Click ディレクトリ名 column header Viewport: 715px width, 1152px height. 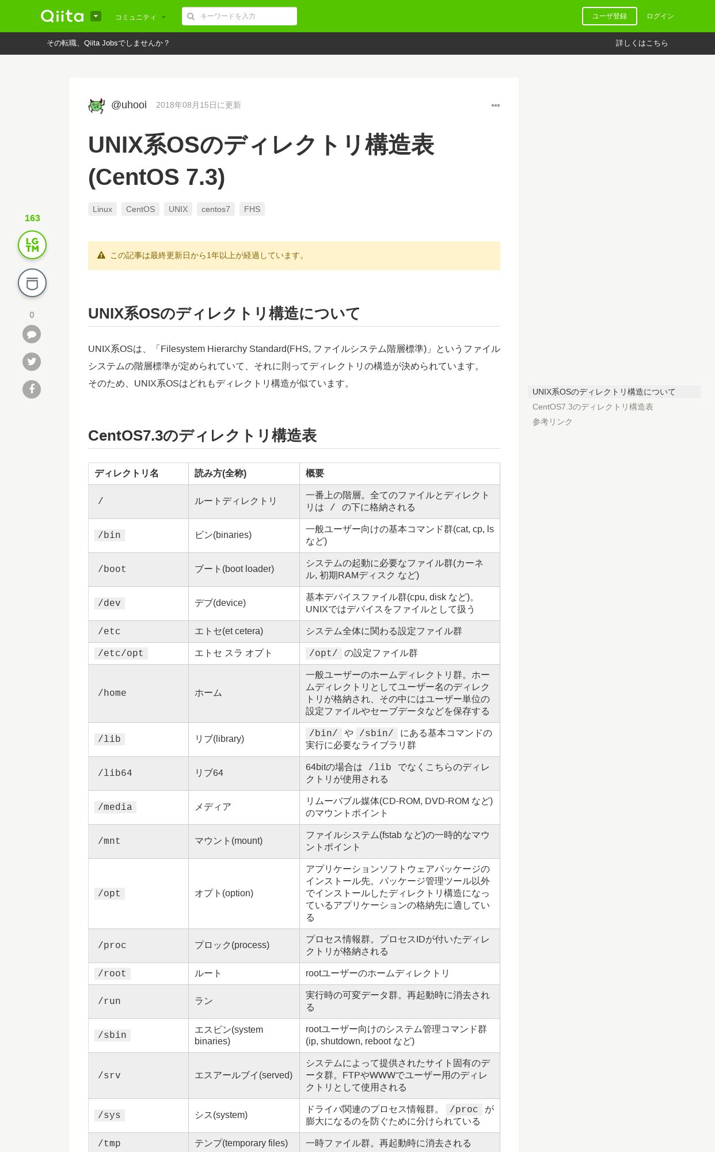click(139, 473)
